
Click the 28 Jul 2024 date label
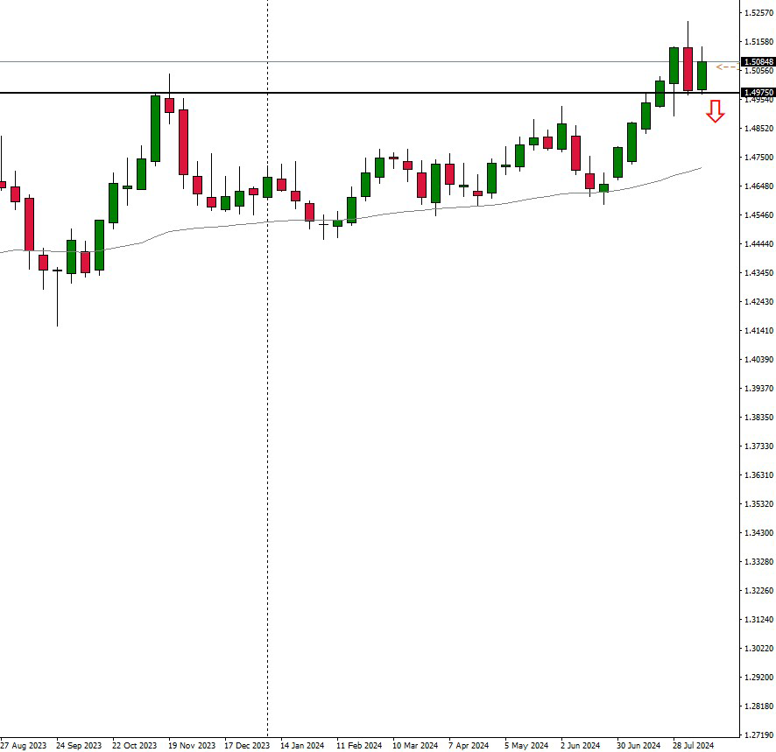[694, 746]
